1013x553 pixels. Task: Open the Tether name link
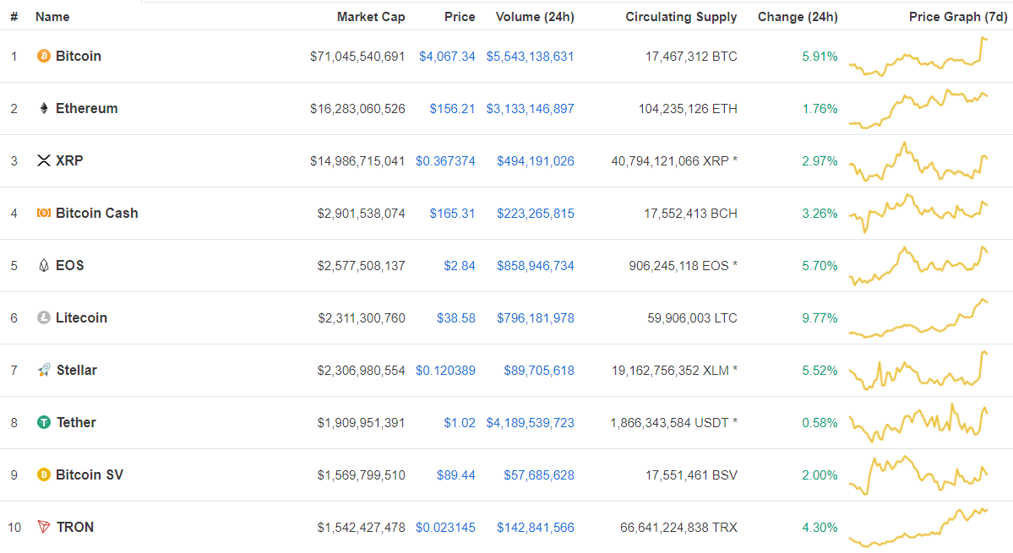(75, 423)
